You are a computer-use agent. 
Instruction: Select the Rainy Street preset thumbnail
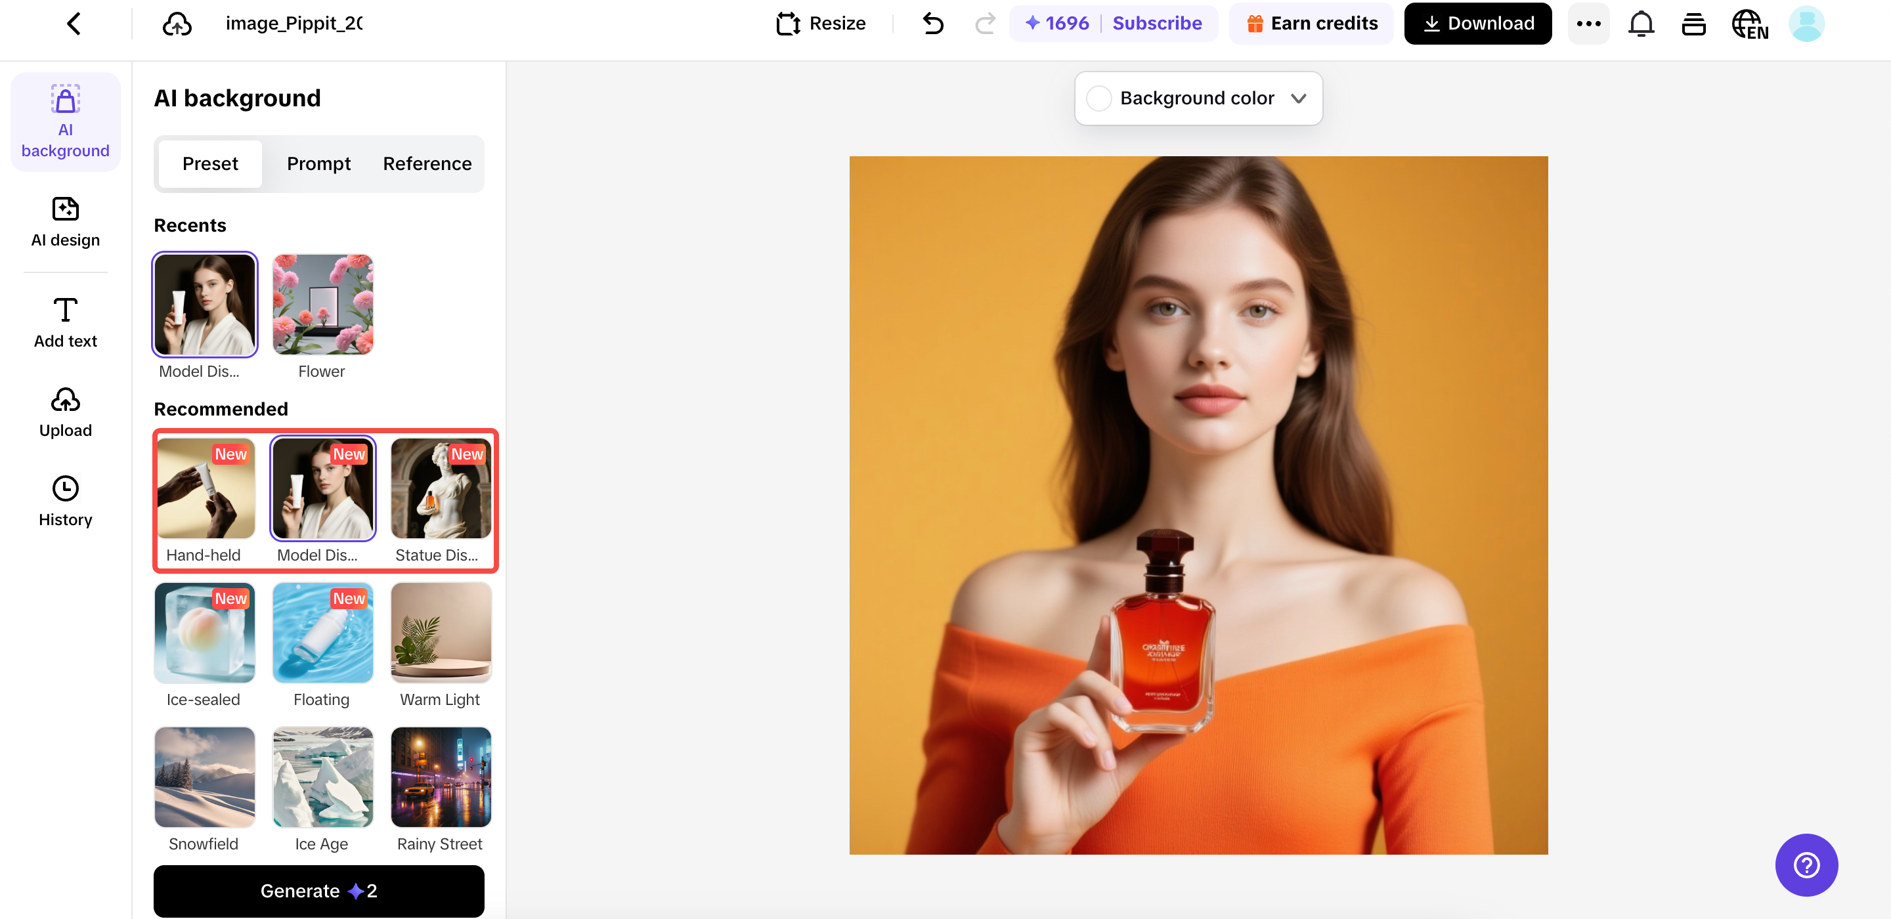coord(441,777)
